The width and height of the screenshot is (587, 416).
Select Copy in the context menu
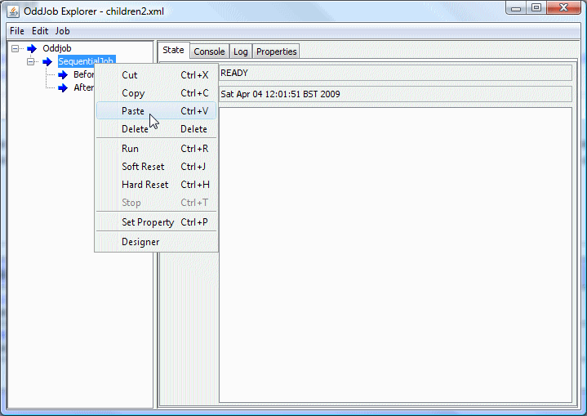coord(133,93)
